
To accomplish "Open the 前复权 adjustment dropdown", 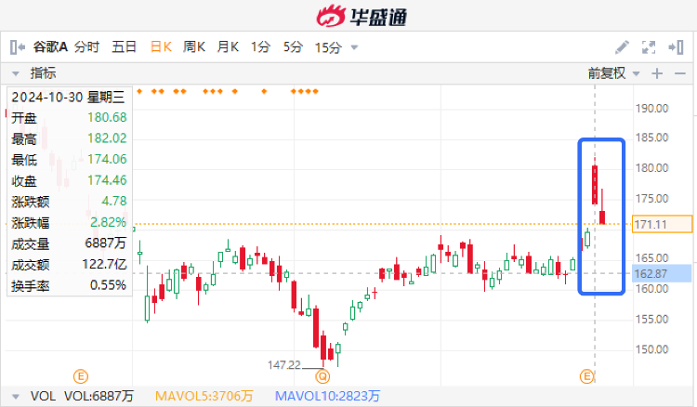I will 636,73.
